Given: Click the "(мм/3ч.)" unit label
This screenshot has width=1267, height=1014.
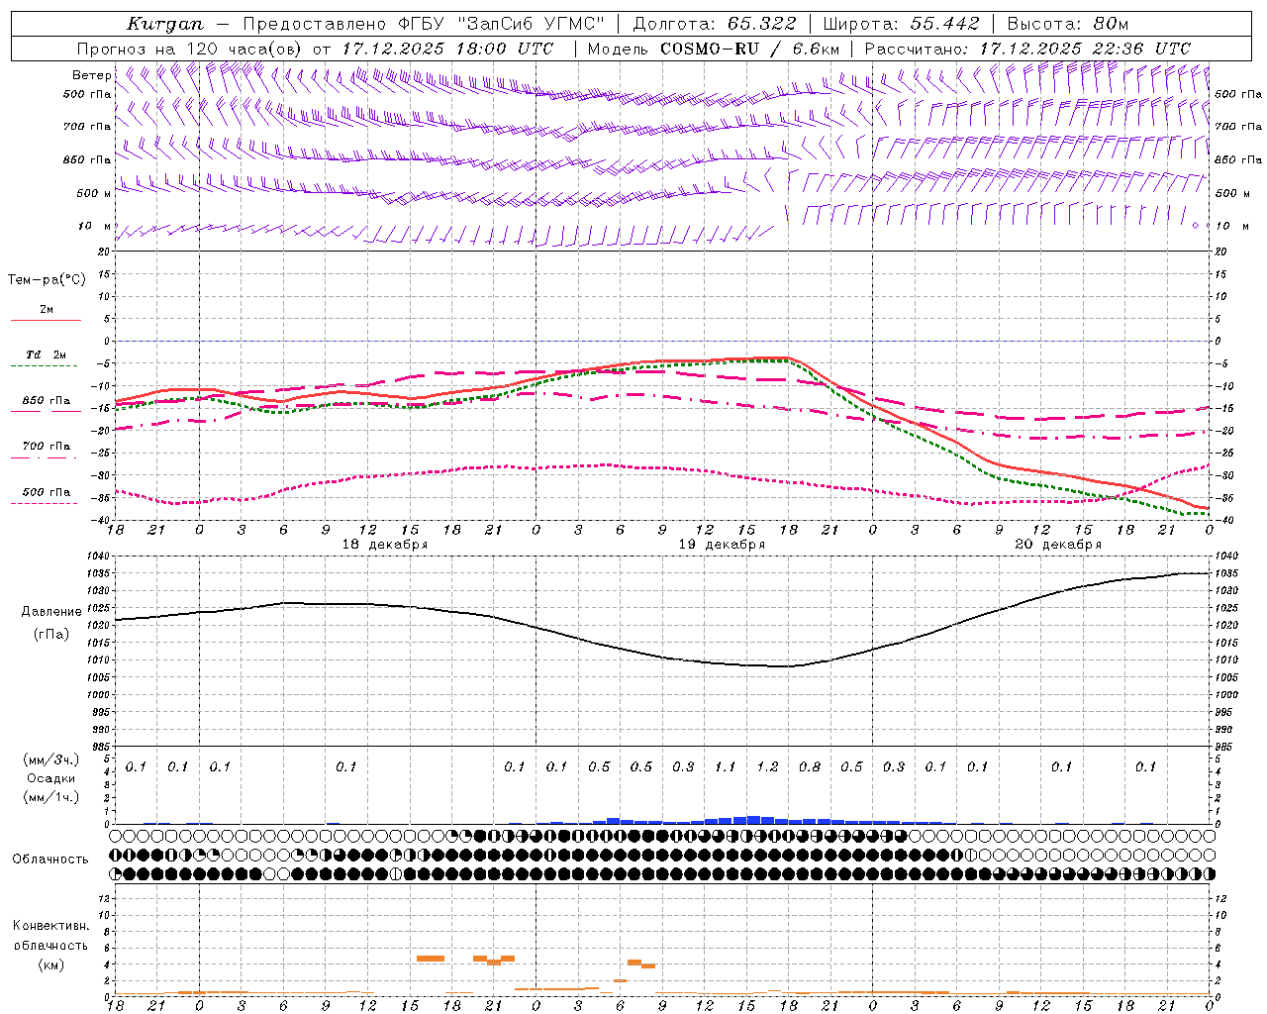Looking at the screenshot, I should [x=50, y=760].
